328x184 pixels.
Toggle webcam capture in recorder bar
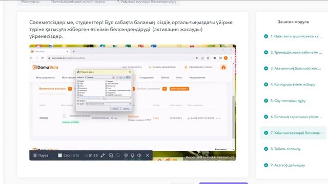126,155
